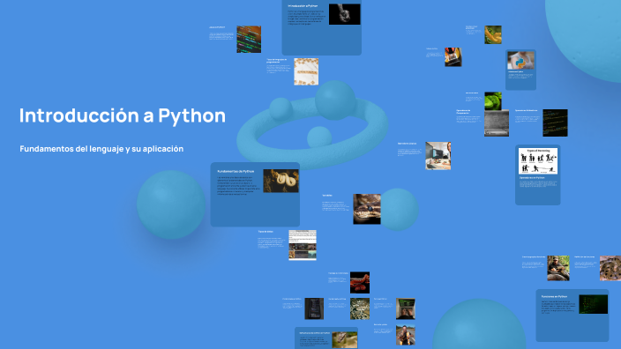Select the green tree python thumbnail
This screenshot has width=621, height=349.
[493, 100]
